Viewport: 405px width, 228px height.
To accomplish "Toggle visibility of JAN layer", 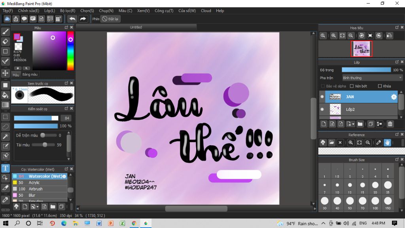I will [322, 97].
